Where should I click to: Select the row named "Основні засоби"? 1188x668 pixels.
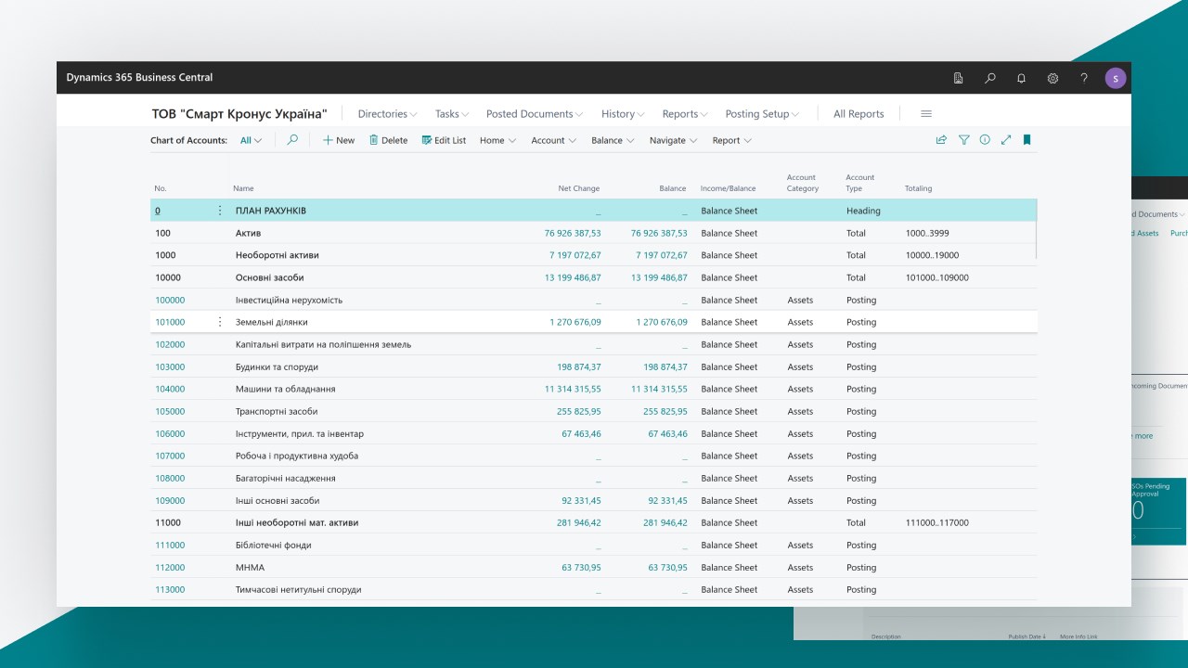click(594, 277)
